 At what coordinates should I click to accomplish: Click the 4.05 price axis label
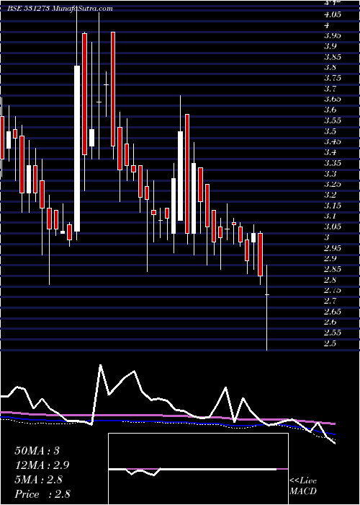333,14
